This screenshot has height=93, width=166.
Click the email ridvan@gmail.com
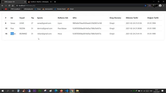(x=44, y=34)
